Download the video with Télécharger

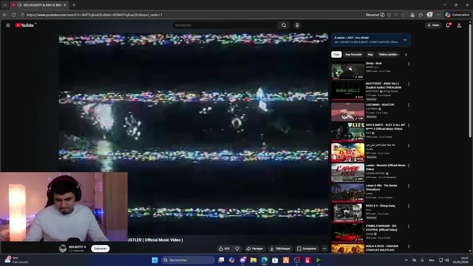pos(280,249)
